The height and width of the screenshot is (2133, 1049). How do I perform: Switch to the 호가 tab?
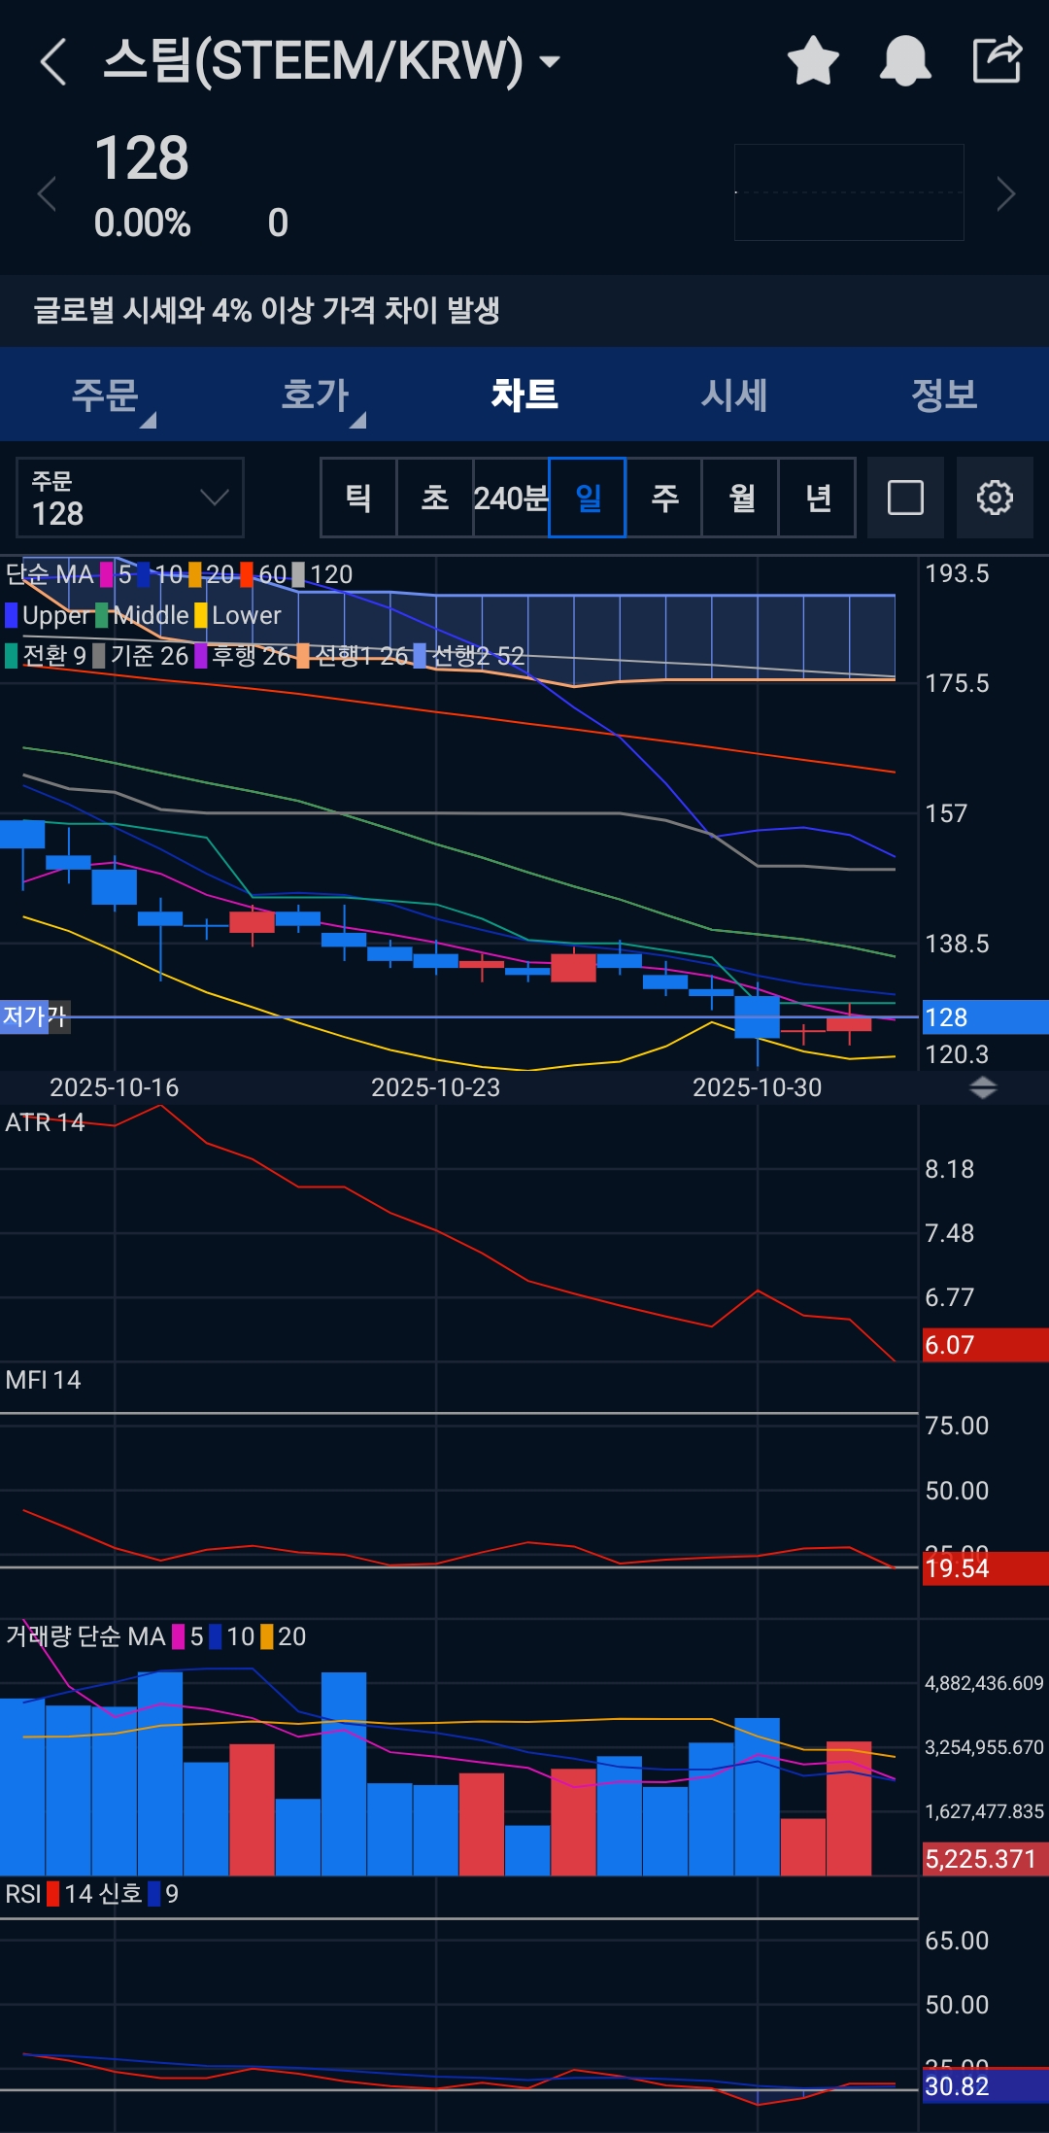(315, 395)
